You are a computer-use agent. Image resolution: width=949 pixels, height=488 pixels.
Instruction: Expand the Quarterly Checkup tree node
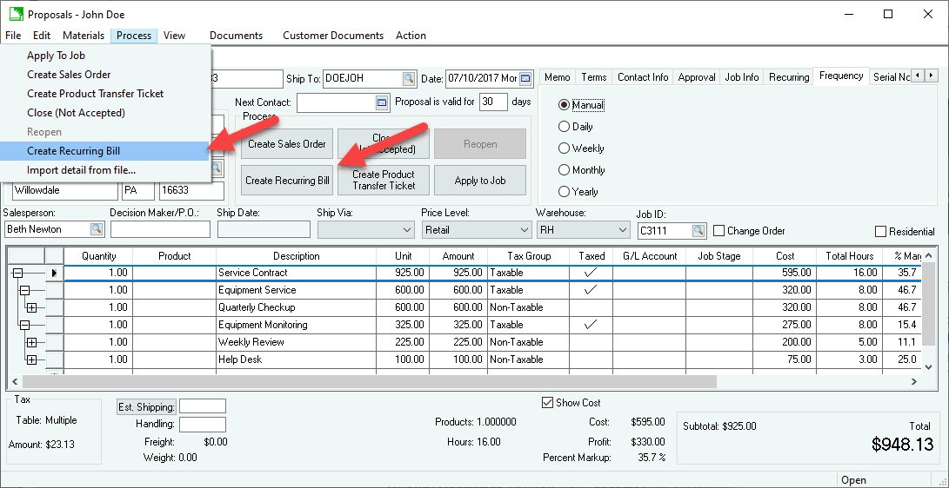31,307
